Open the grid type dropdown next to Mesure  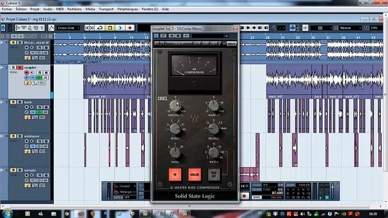[321, 28]
